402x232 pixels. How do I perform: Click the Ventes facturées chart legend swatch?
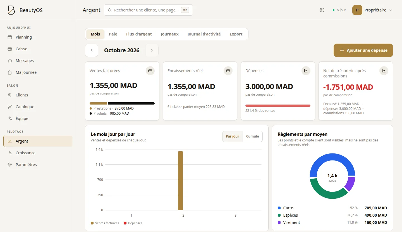tap(92, 223)
